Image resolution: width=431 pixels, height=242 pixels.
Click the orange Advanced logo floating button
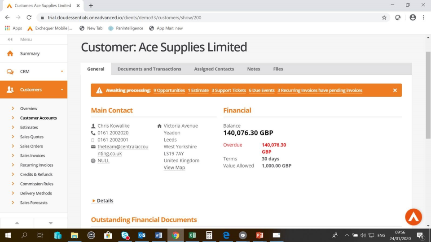[x=413, y=217]
